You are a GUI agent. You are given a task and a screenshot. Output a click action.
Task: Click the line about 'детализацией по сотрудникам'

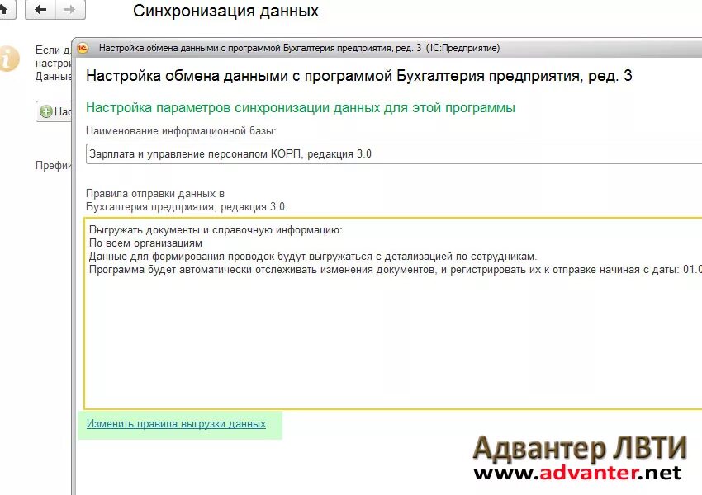(x=313, y=257)
